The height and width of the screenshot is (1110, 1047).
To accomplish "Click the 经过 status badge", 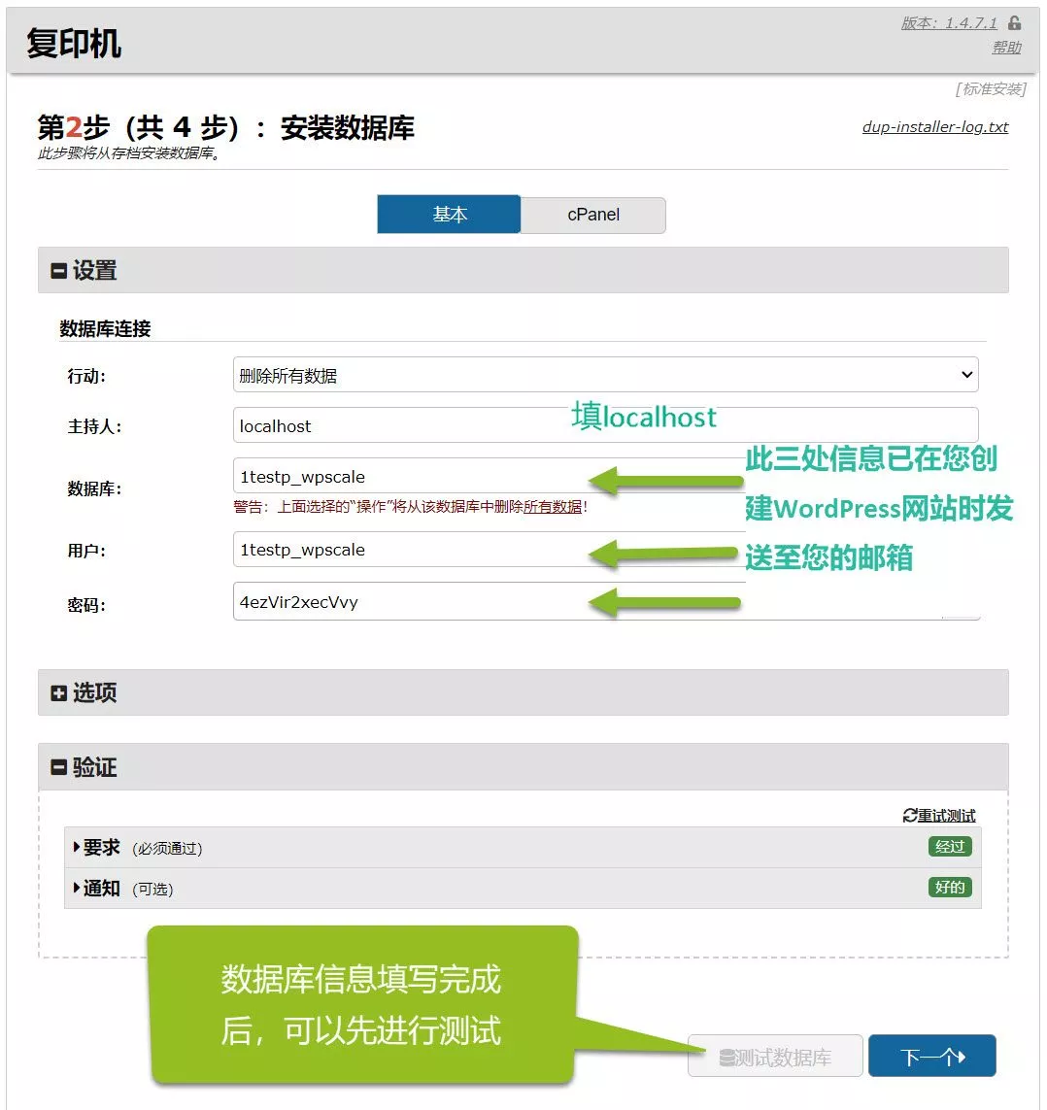I will 950,847.
